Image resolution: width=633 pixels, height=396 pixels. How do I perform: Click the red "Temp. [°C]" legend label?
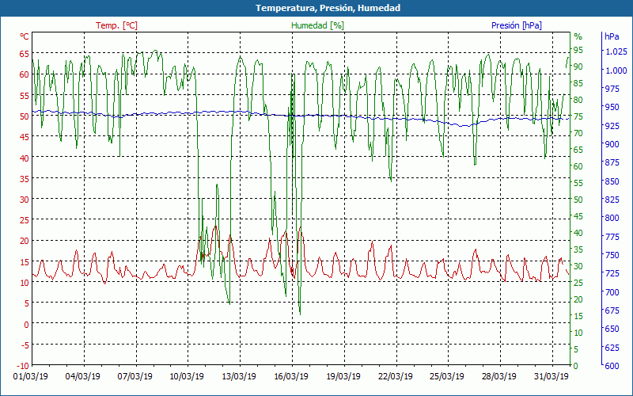tap(116, 25)
